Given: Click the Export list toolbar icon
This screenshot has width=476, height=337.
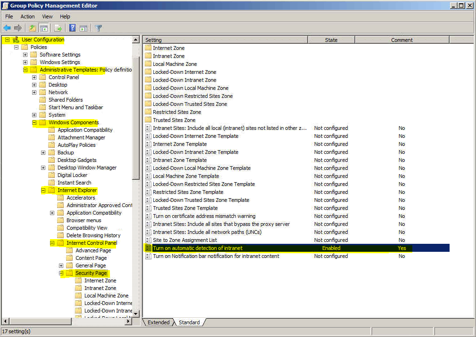Looking at the screenshot, I should 58,28.
